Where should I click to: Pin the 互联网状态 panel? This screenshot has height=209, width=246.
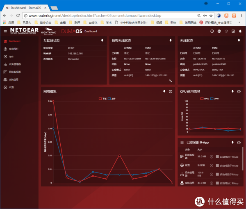[102, 41]
